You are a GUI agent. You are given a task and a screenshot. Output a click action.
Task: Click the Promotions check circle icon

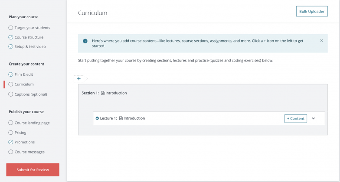tap(10, 142)
